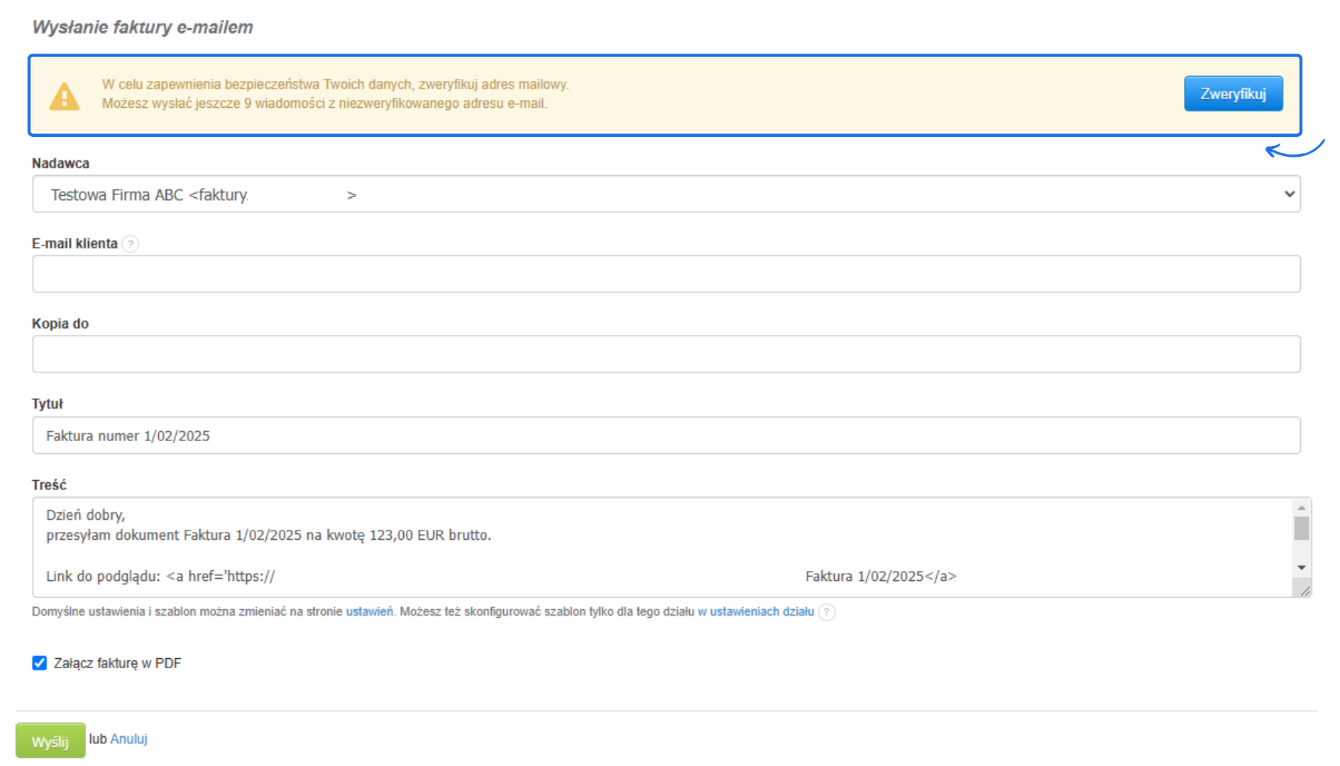
Task: Click inside the Treść message textarea
Action: 660,546
